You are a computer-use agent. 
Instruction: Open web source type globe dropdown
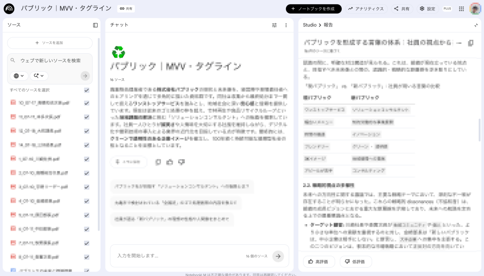click(x=19, y=76)
